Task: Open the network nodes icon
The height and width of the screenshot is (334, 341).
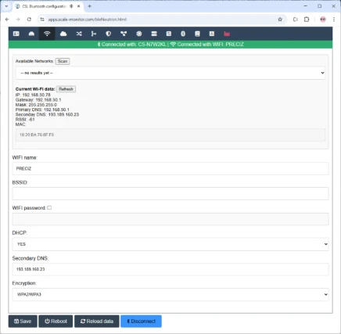Action: click(124, 34)
